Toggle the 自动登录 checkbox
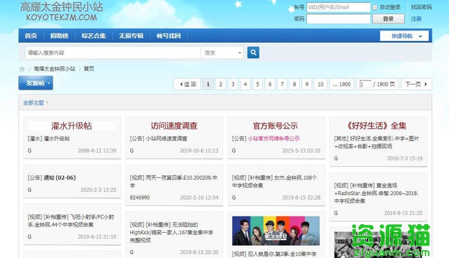 coord(375,7)
